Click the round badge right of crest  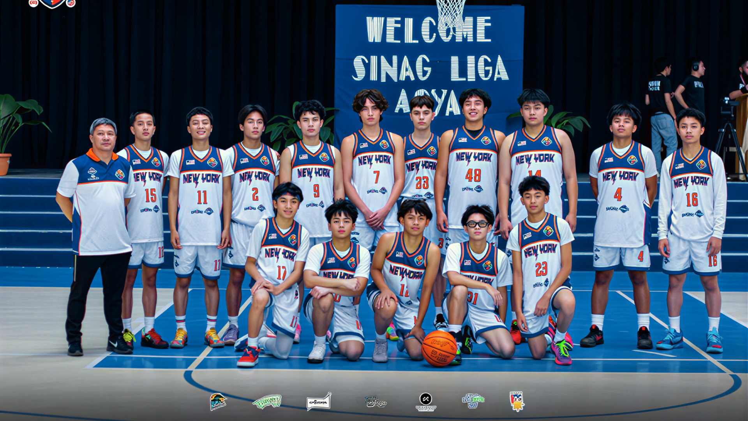pos(71,3)
